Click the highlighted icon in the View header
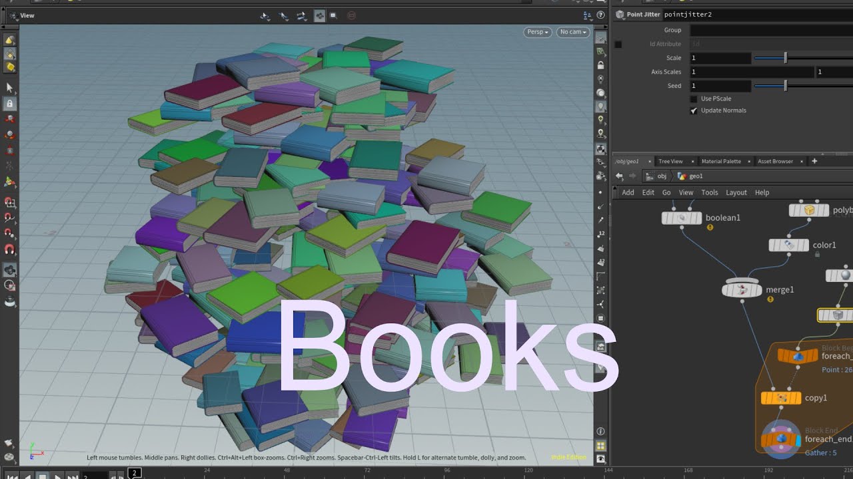Viewport: 853px width, 479px height. click(319, 15)
